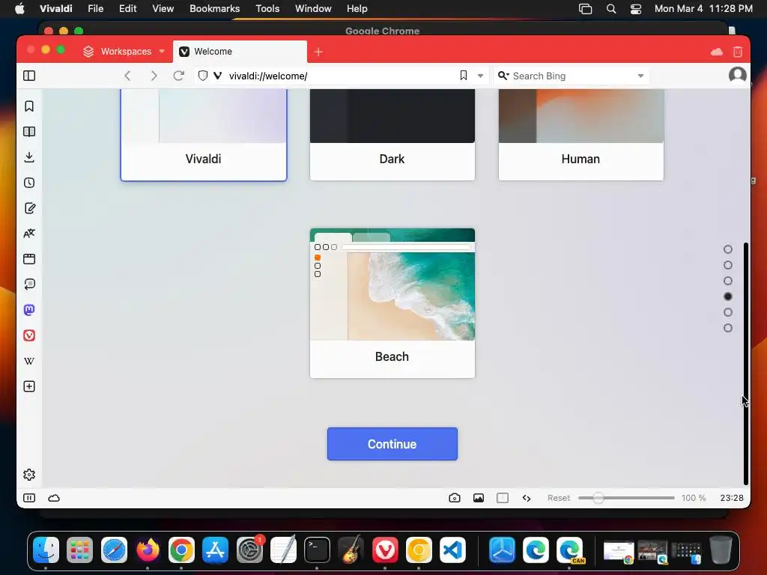The height and width of the screenshot is (575, 767).
Task: Open the user profile avatar
Action: (737, 76)
